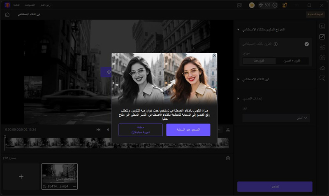The width and height of the screenshot is (329, 196).
Task: Select the AI color curve tool icon
Action: tap(322, 36)
